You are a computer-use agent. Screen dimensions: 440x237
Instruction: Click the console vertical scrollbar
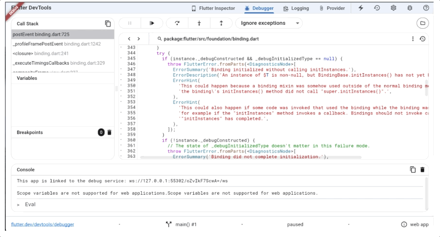point(427,193)
